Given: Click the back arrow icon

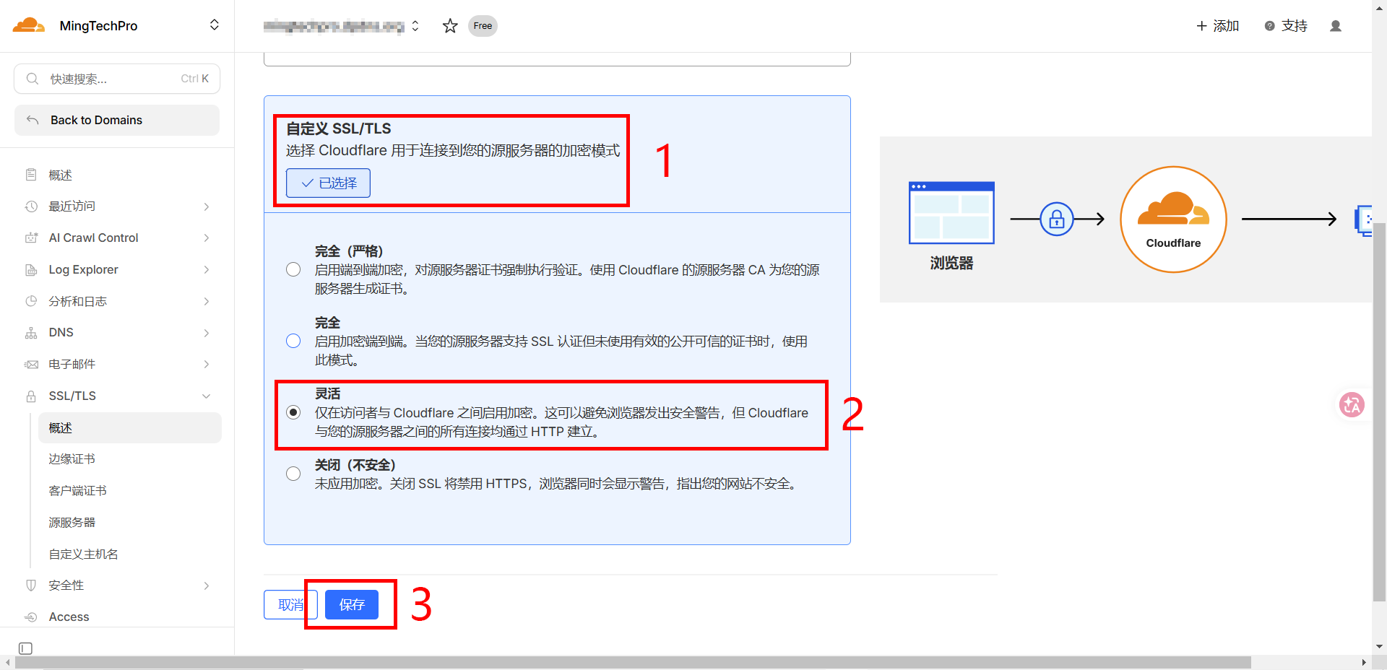Looking at the screenshot, I should (x=33, y=120).
